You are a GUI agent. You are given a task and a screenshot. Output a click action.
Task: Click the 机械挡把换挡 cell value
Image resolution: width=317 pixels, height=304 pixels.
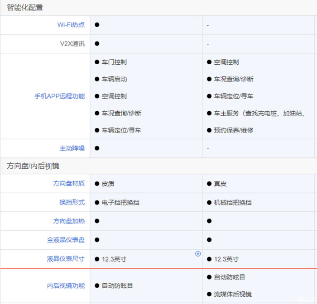tap(233, 203)
